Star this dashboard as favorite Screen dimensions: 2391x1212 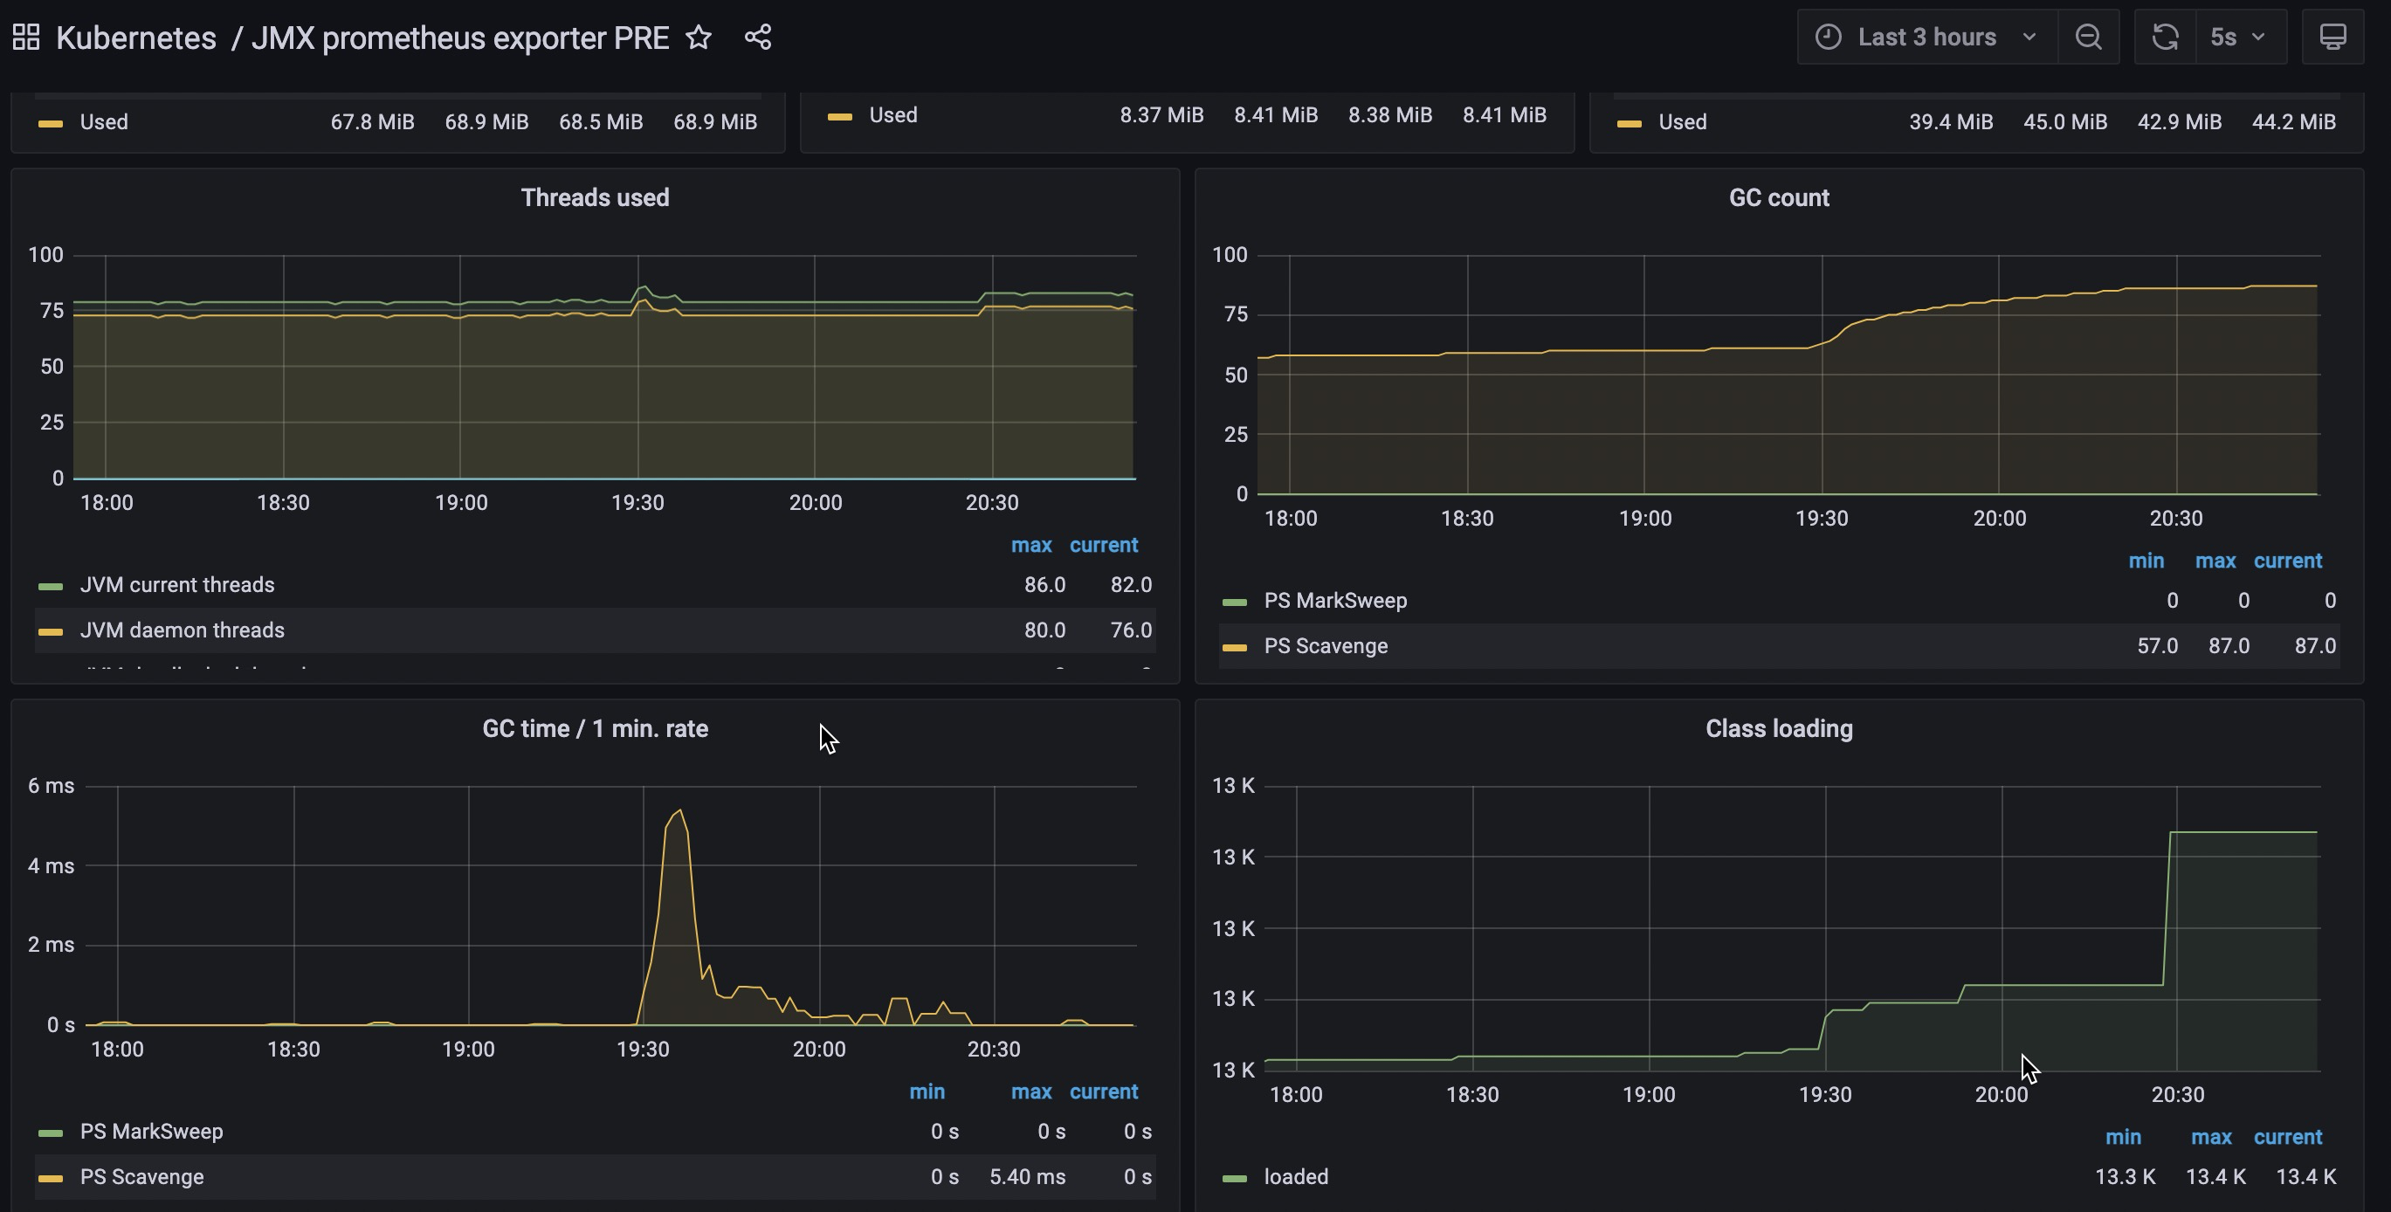click(698, 38)
